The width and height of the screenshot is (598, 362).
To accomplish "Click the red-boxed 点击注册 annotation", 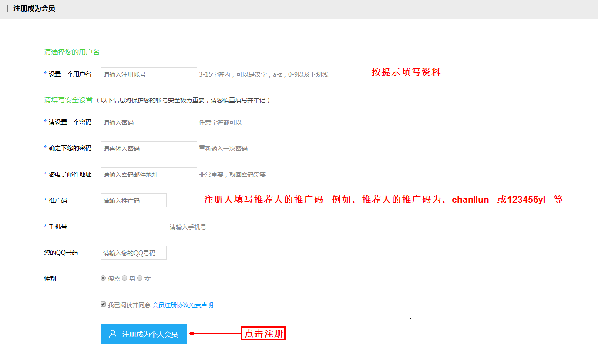I will pyautogui.click(x=263, y=334).
